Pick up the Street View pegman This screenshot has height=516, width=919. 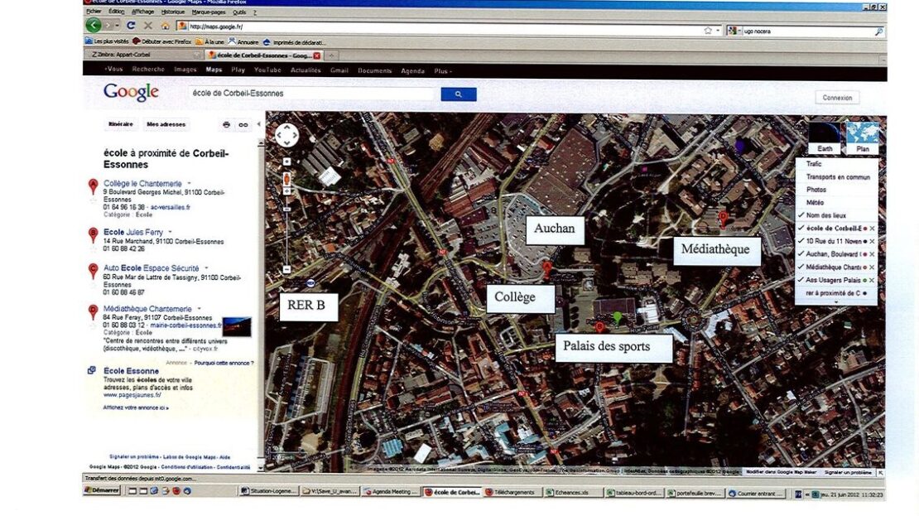coord(286,179)
